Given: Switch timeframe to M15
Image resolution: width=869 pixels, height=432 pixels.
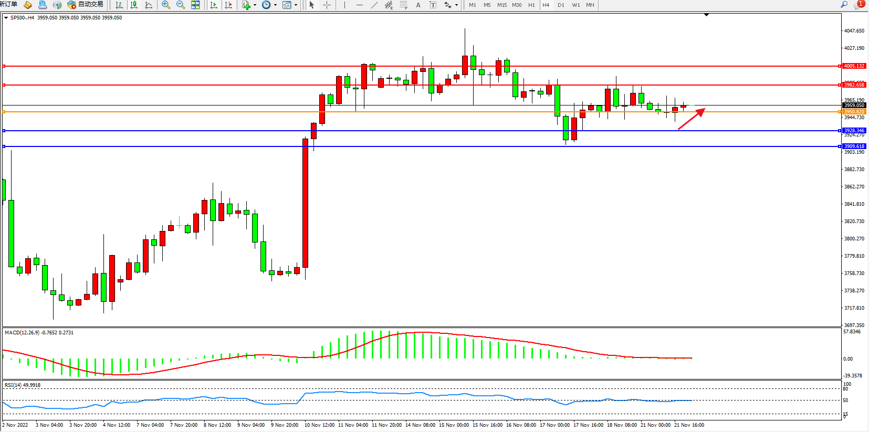Looking at the screenshot, I should 502,5.
